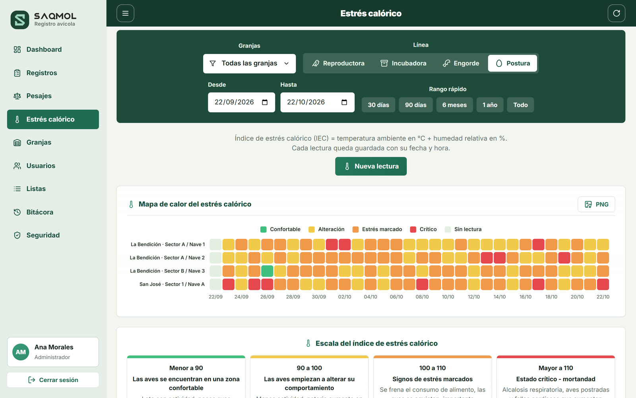Expand the Todas las granjas dropdown

click(x=249, y=64)
